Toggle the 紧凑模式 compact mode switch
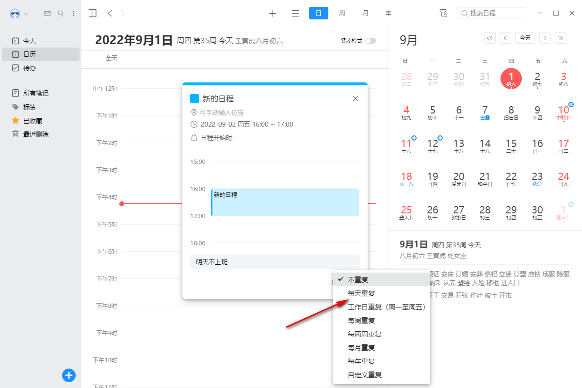 [371, 41]
